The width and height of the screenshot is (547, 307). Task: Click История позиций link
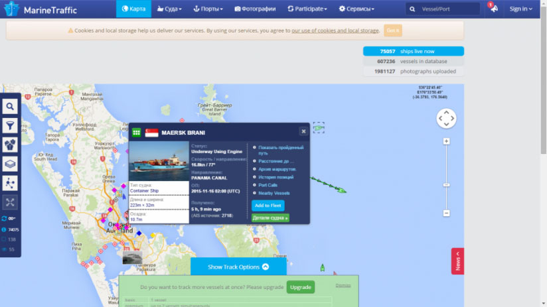click(x=276, y=177)
